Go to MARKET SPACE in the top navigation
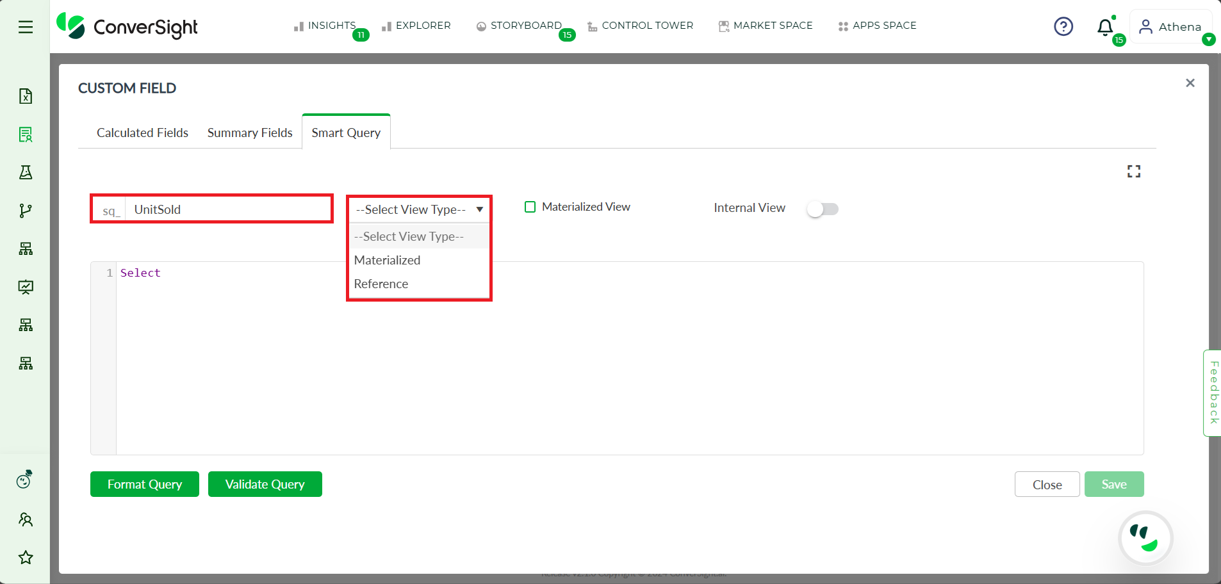The width and height of the screenshot is (1221, 584). 766,26
